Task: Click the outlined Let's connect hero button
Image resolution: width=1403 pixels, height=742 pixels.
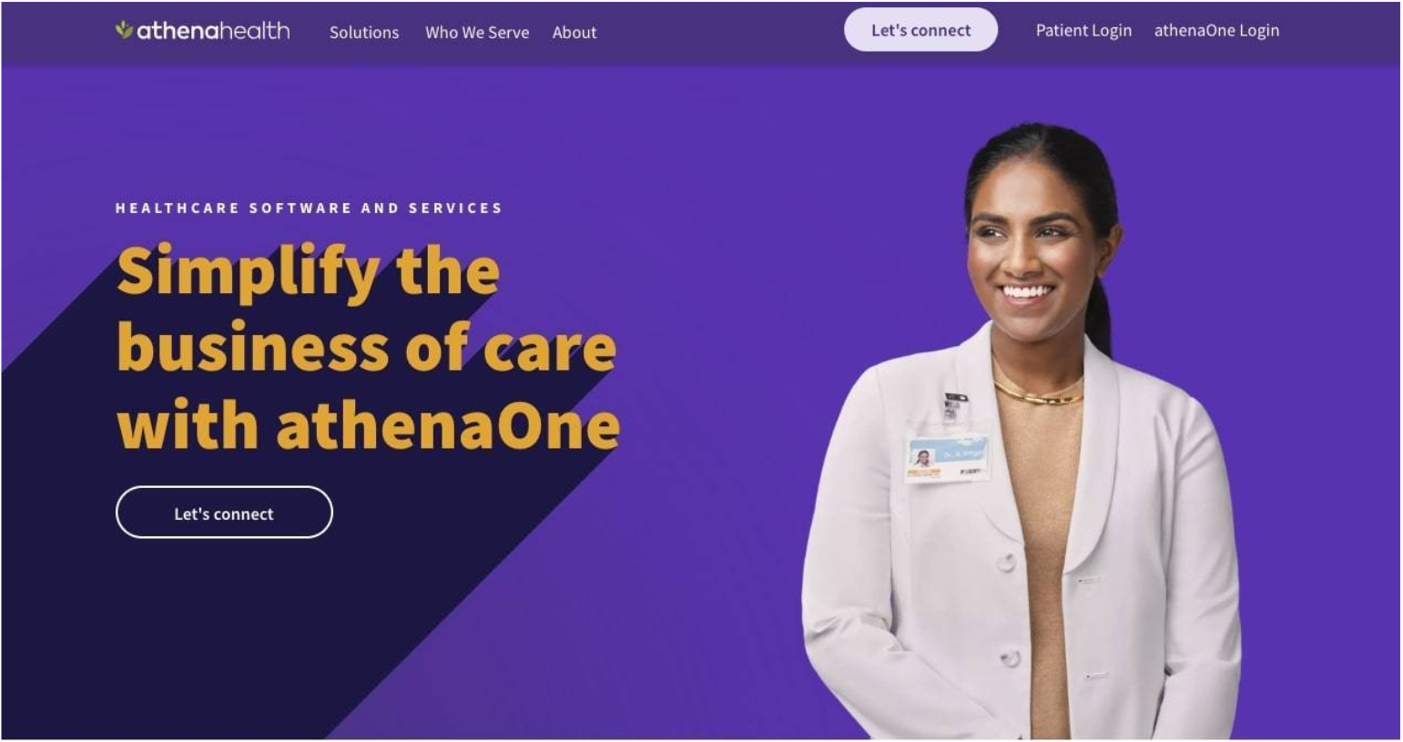Action: point(224,513)
